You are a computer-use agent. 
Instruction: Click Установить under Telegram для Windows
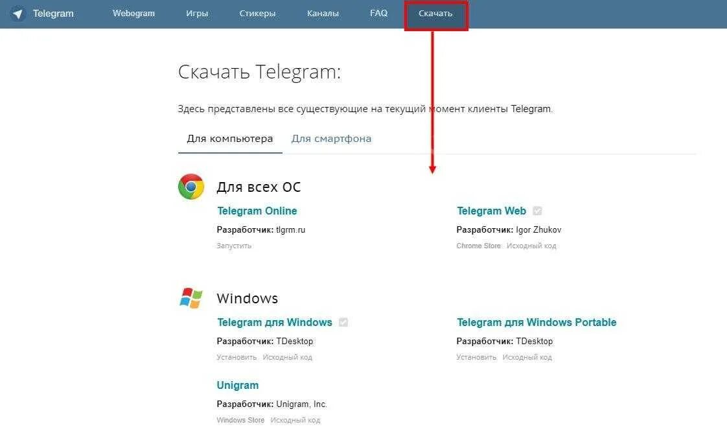click(x=237, y=357)
